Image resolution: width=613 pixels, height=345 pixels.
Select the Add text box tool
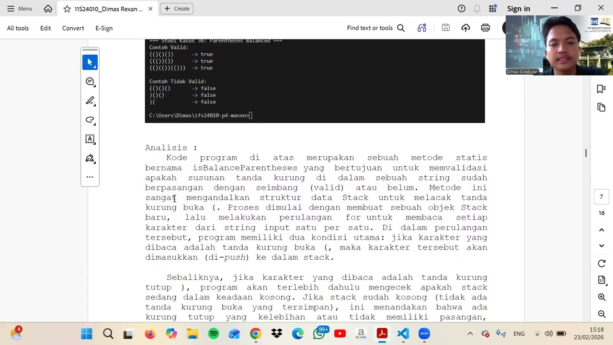point(90,139)
